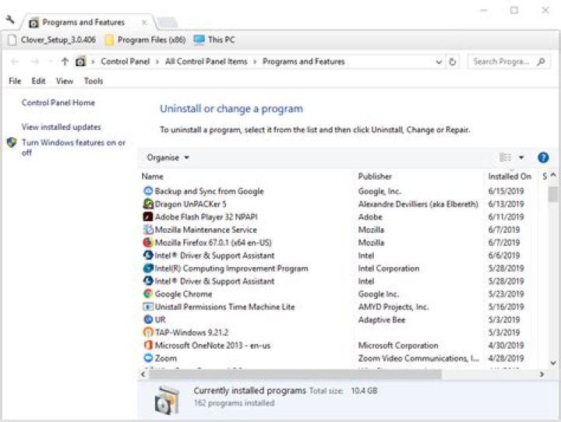The image size is (561, 422).
Task: Sort by the Publisher column header
Action: point(375,176)
